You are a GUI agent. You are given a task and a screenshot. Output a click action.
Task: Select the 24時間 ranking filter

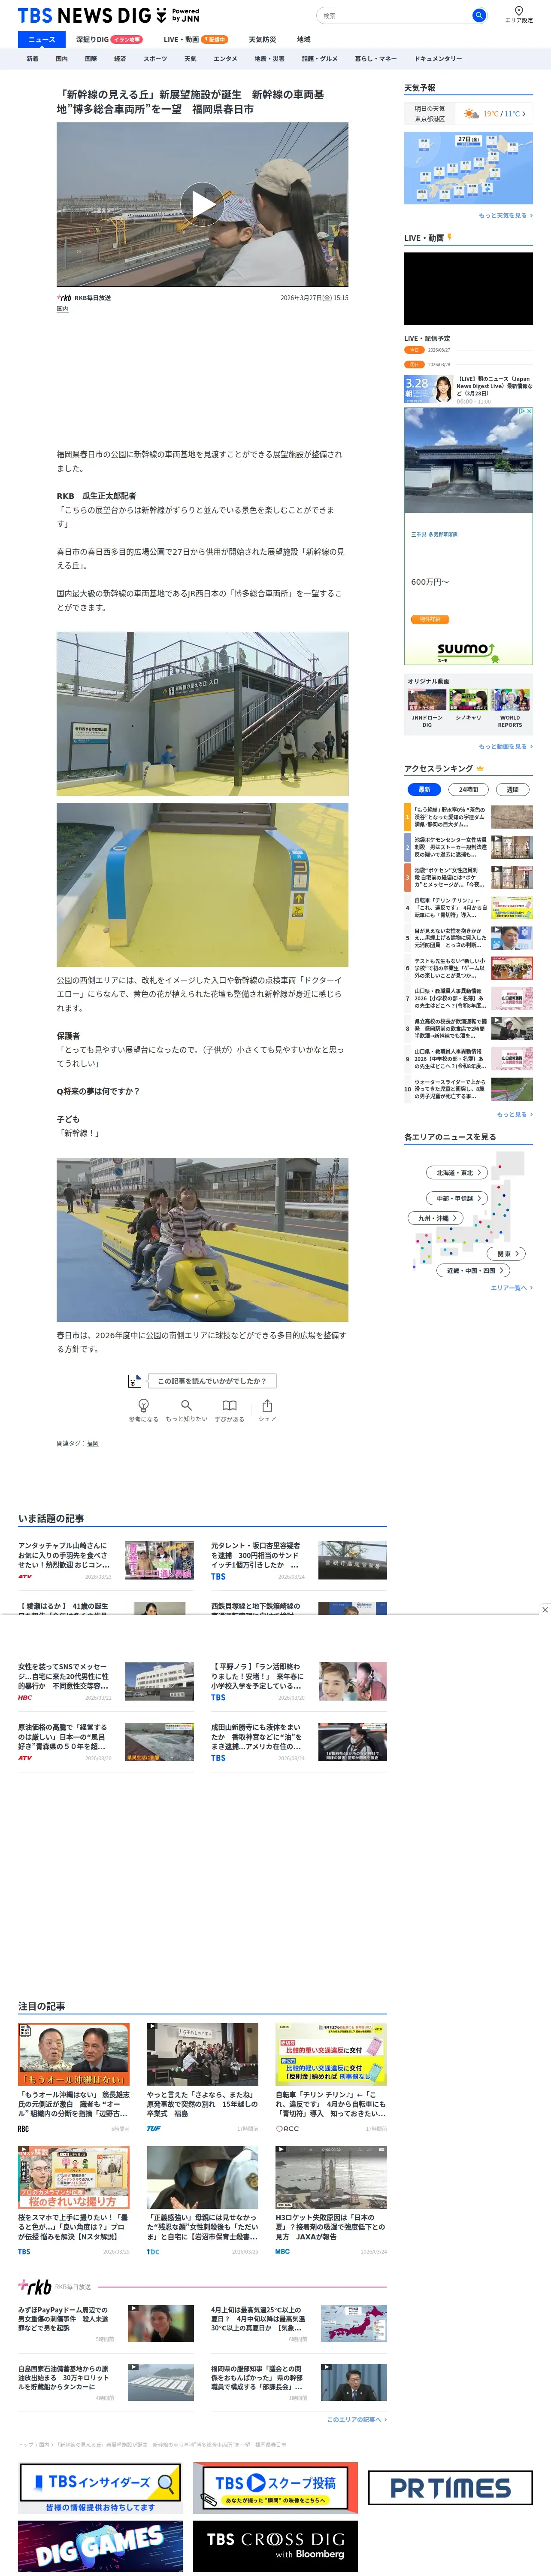click(468, 789)
